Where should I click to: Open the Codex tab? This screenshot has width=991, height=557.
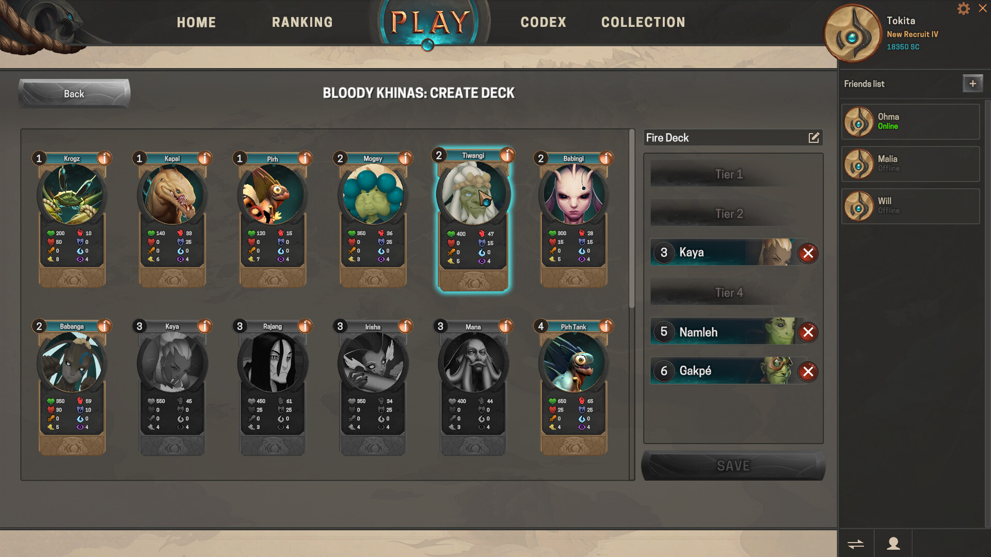tap(543, 22)
